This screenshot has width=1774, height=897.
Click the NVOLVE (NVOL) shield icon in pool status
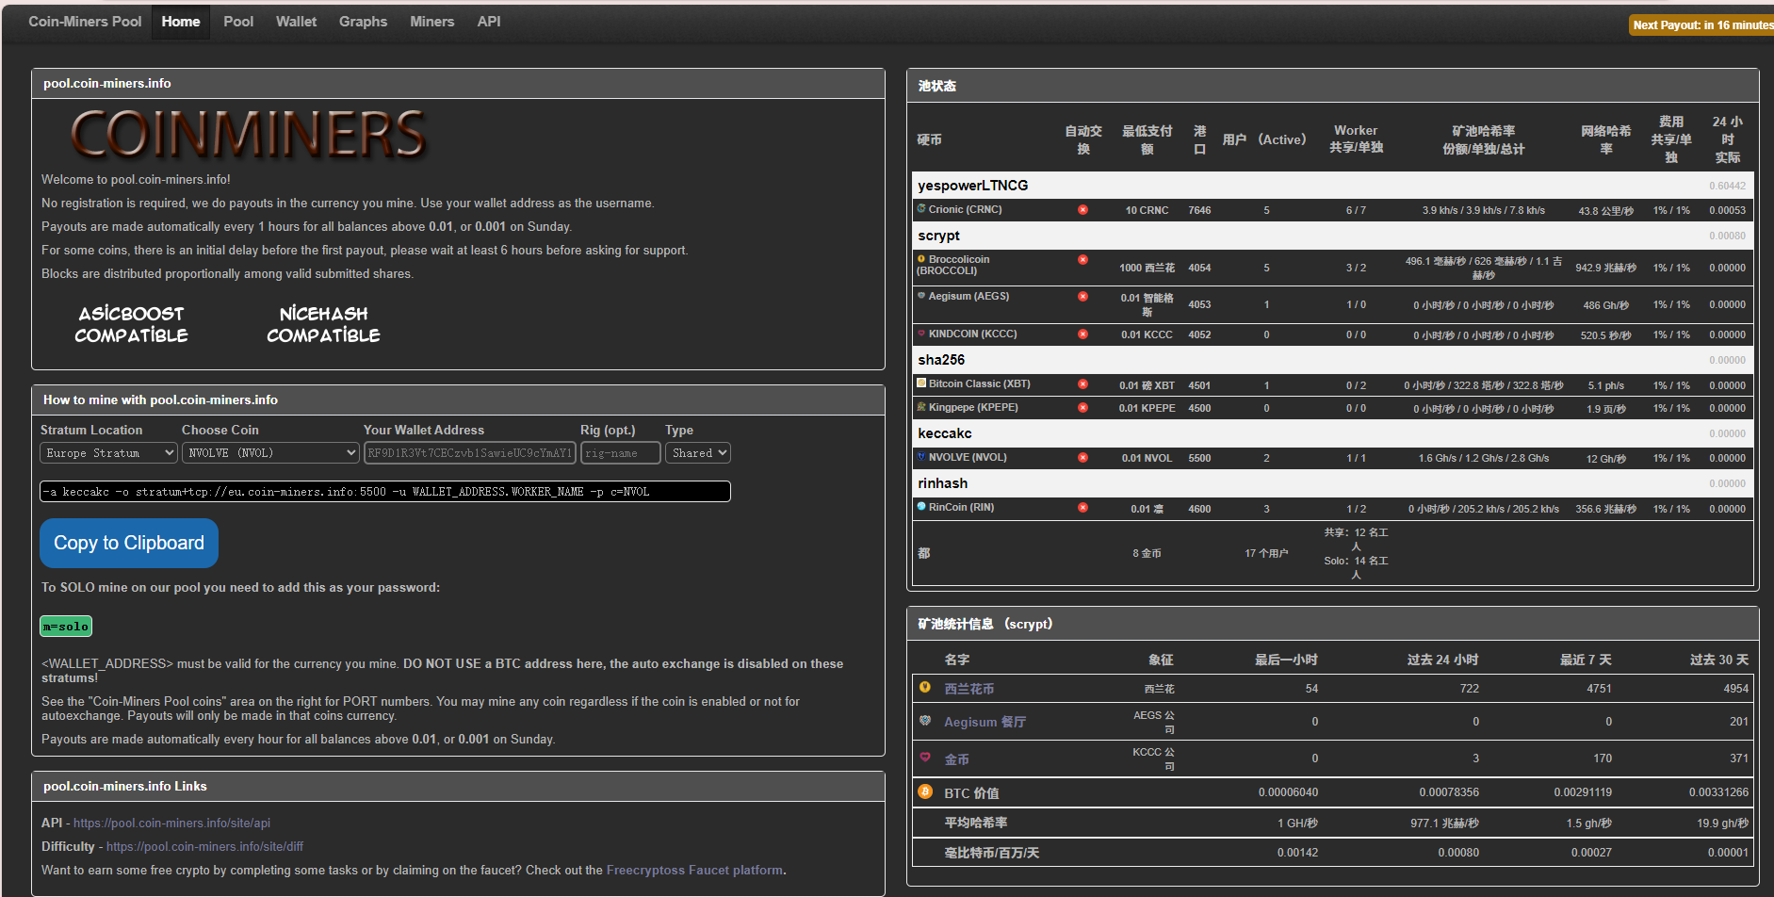click(921, 457)
